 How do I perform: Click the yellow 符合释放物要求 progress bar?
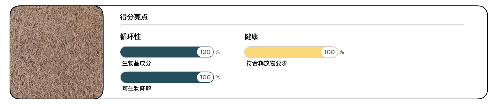[x=283, y=52]
